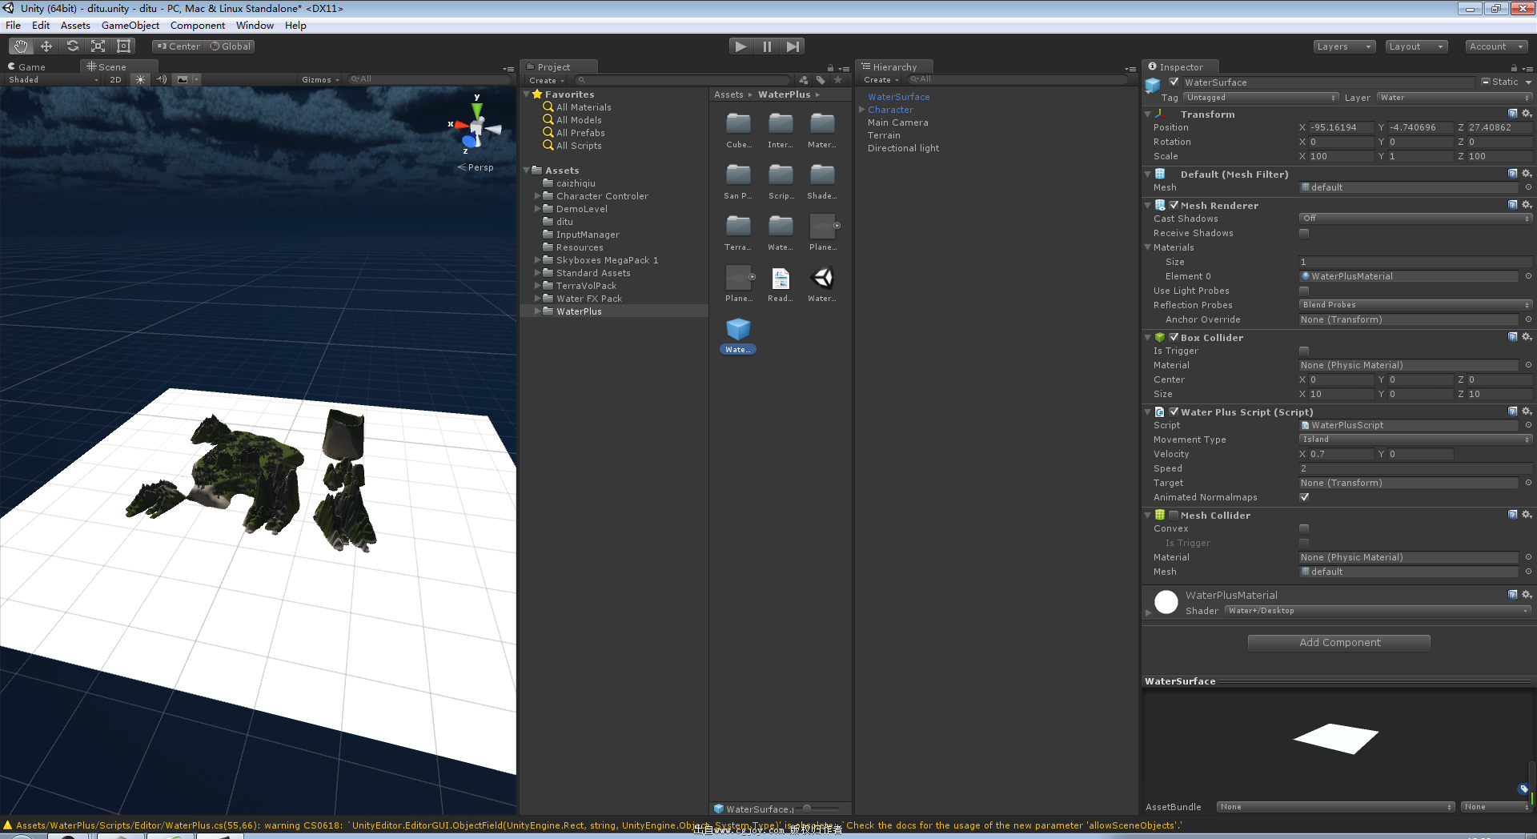The image size is (1537, 839).
Task: Open Reflection Probes Blend Probes dropdown
Action: pyautogui.click(x=1415, y=305)
